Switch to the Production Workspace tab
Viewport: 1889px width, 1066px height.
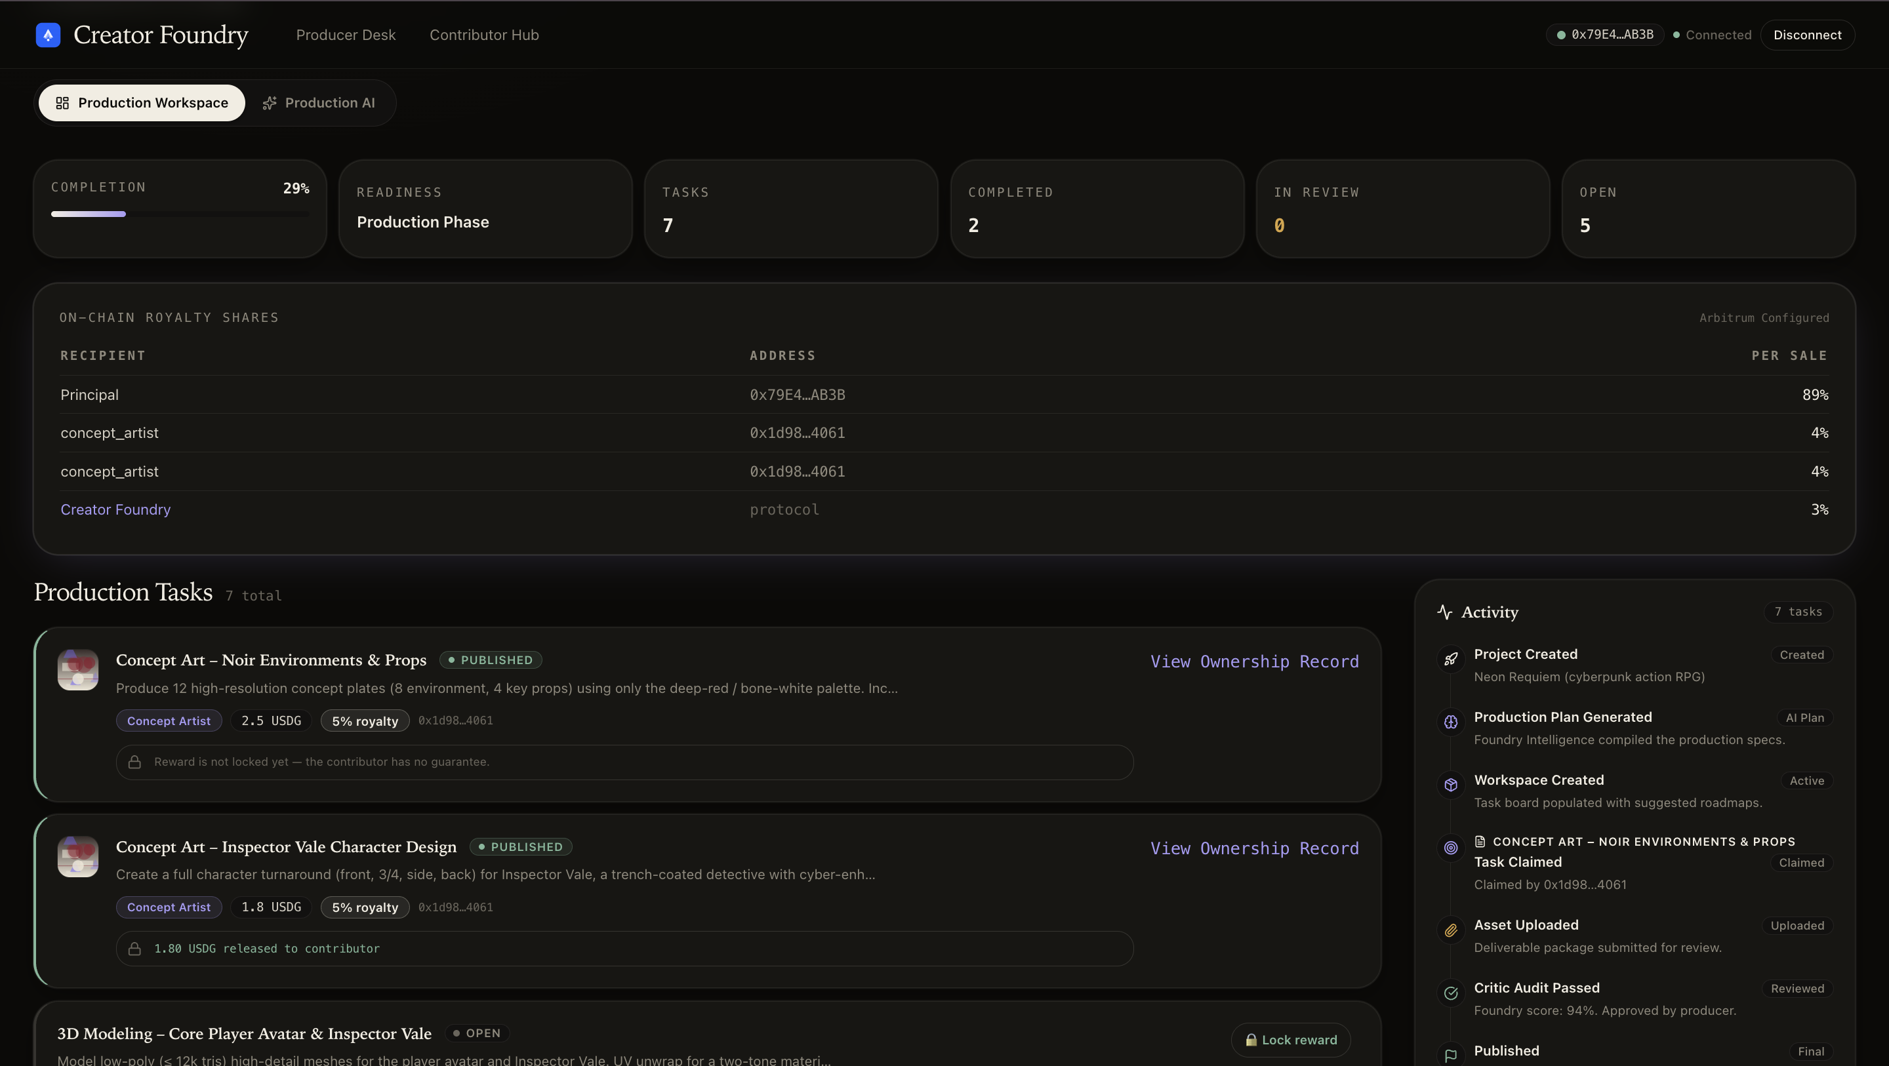click(142, 103)
